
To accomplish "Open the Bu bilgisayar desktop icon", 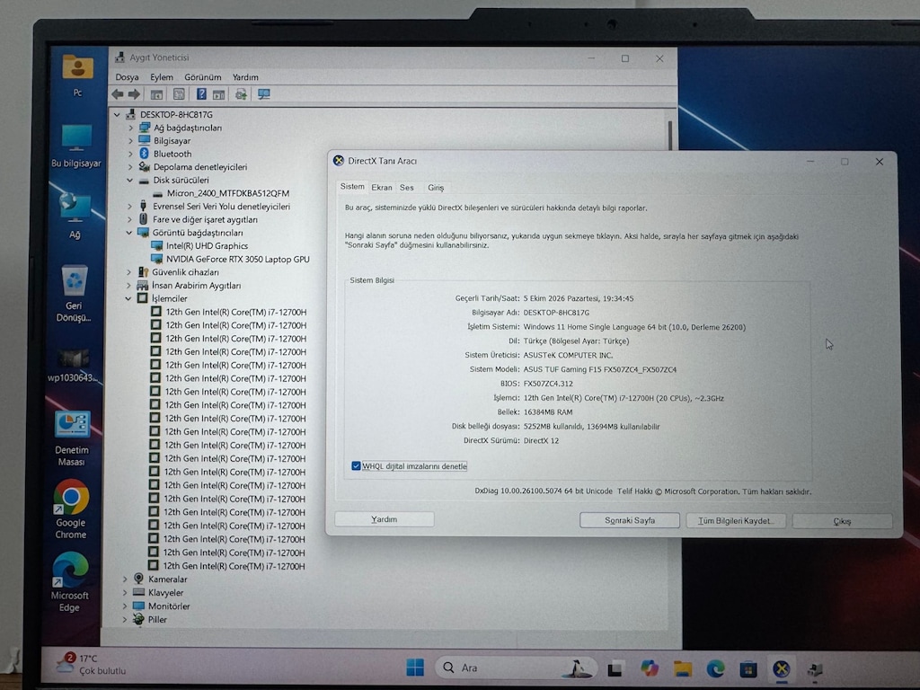I will [76, 146].
